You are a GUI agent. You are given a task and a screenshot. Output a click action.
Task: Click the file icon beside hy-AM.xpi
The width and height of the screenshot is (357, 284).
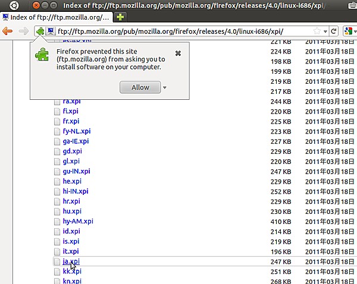[x=57, y=222]
